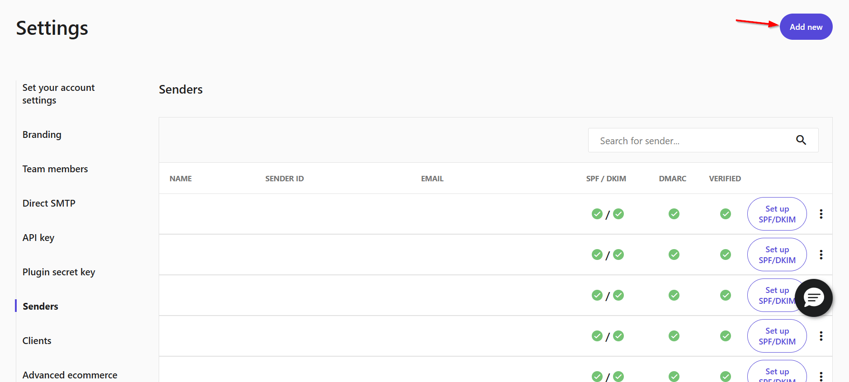Viewport: 849px width, 382px height.
Task: Open three-dot menu for fourth sender
Action: (x=821, y=336)
